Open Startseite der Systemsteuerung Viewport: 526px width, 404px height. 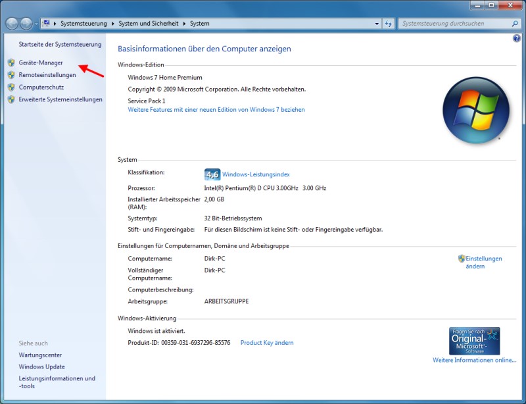pos(60,44)
